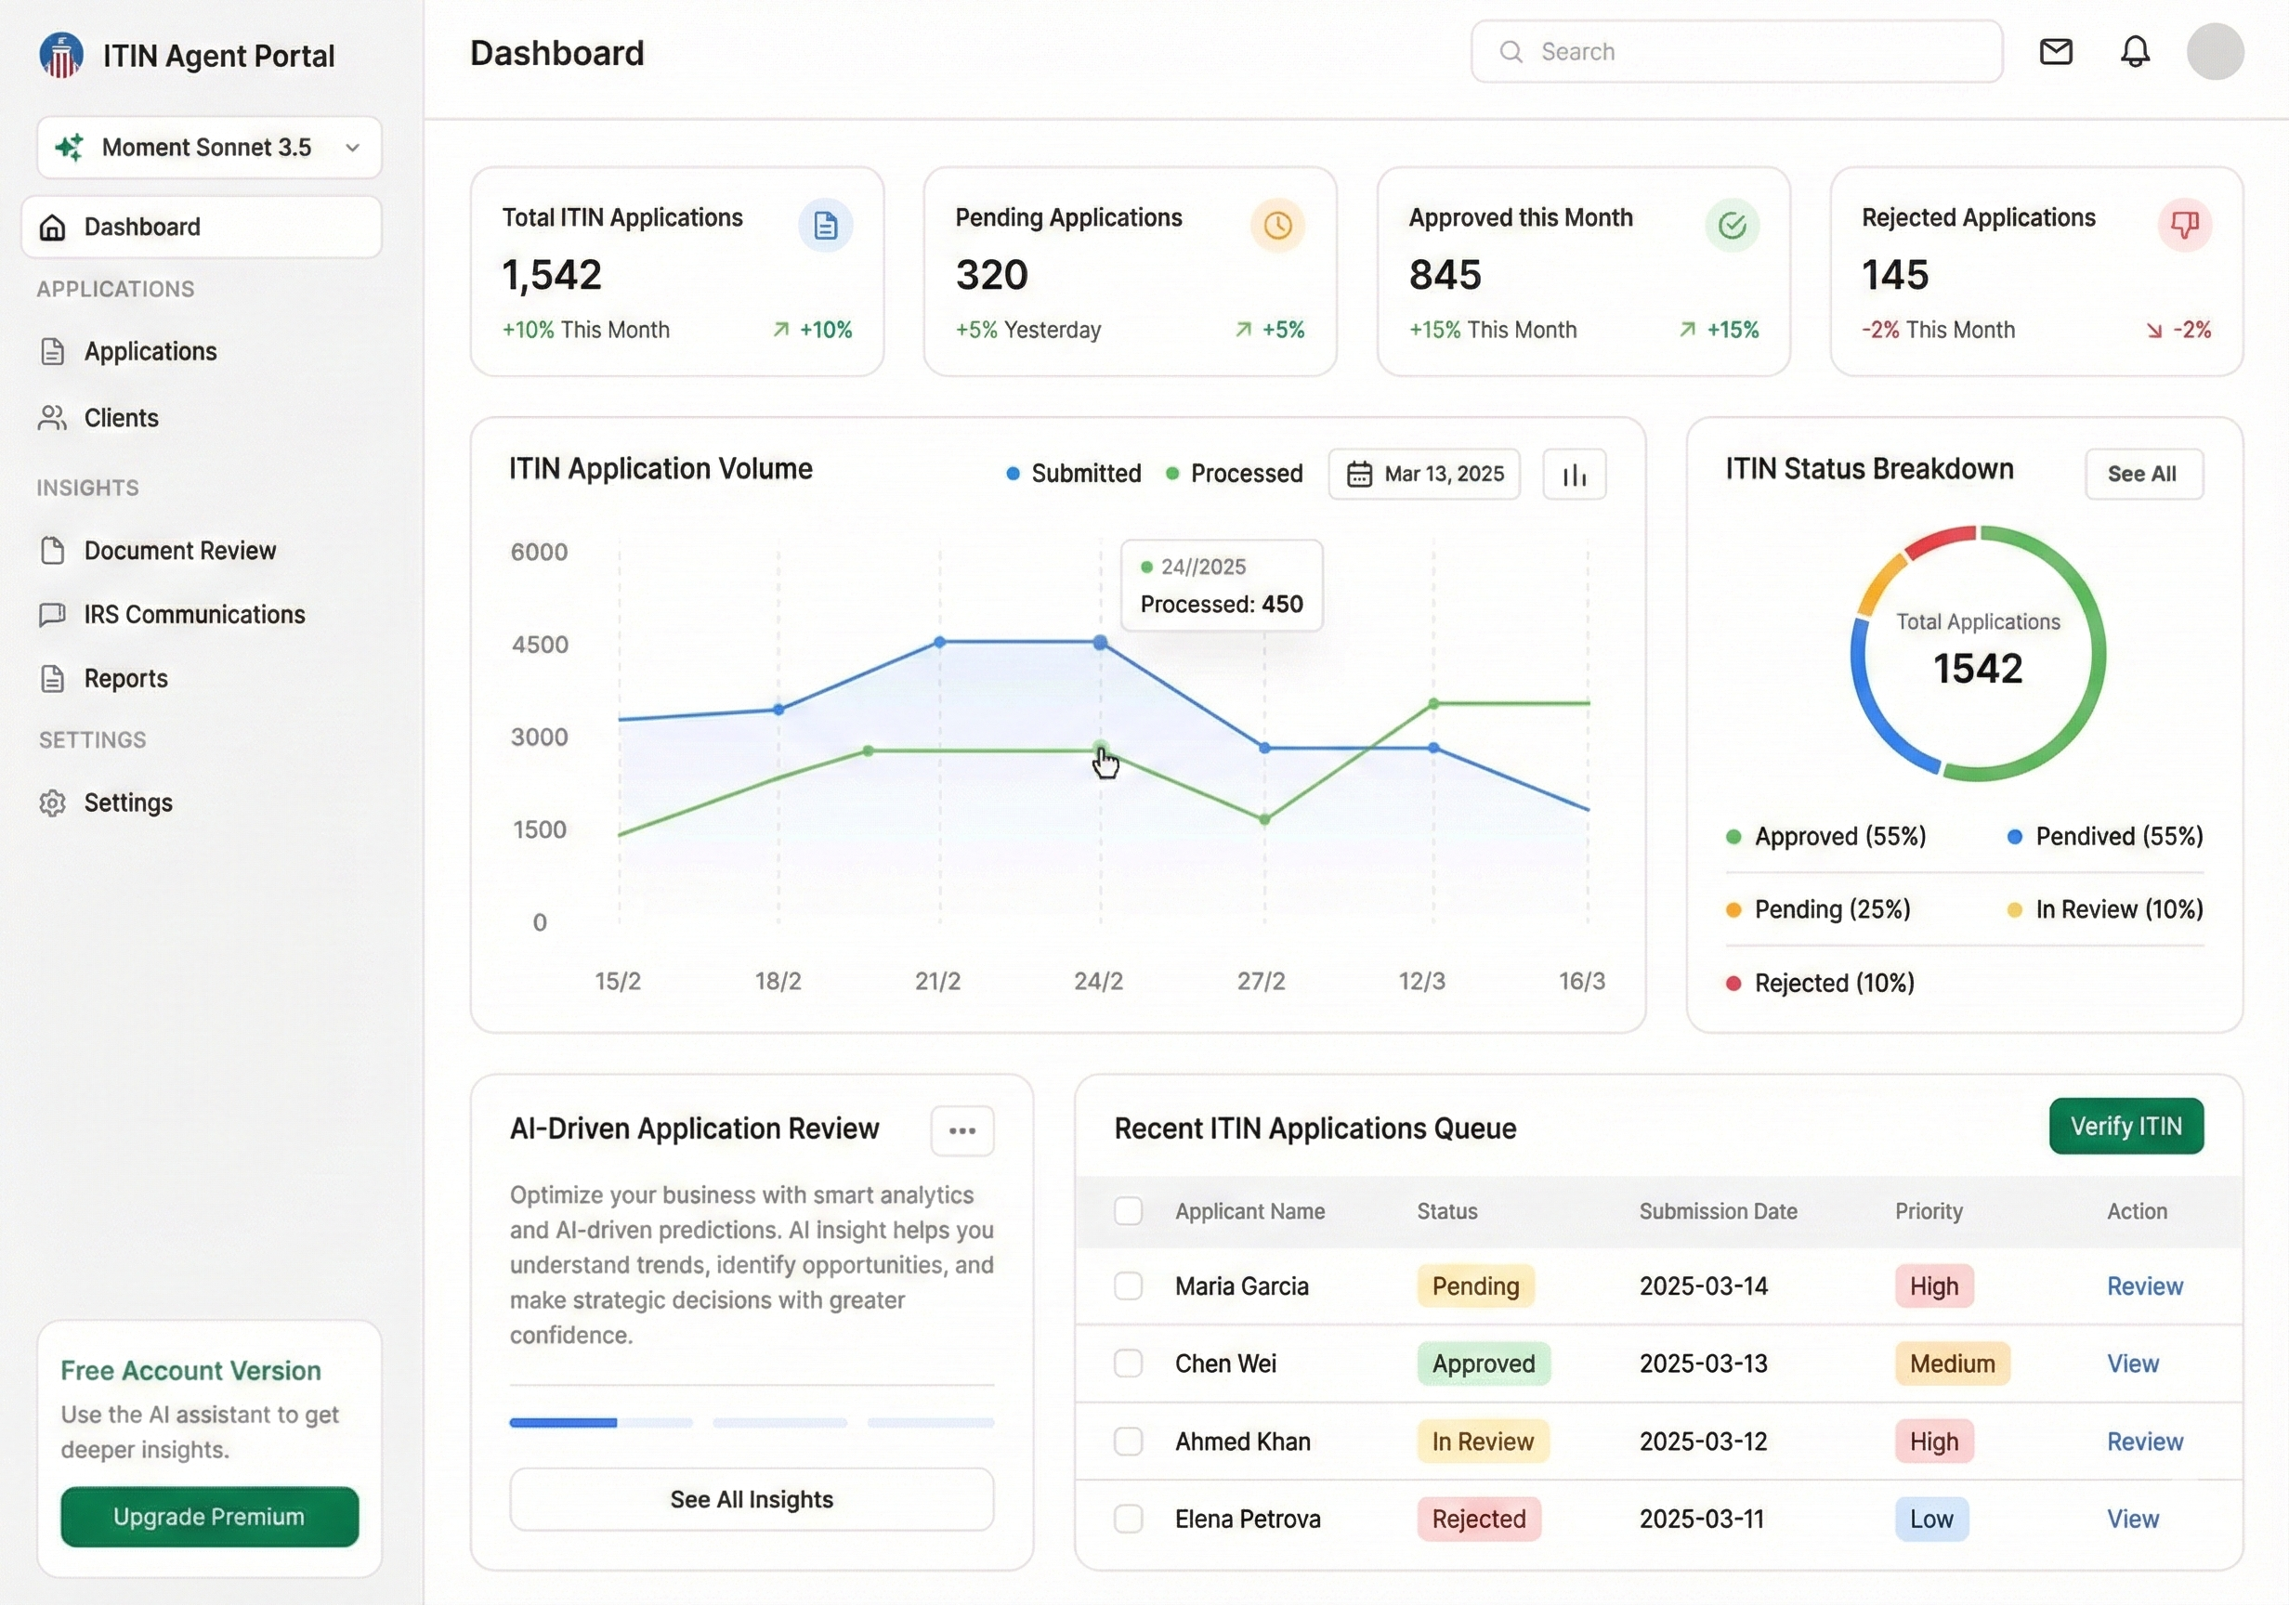Viewport: 2289px width, 1605px height.
Task: Click the ITIN Agent Portal logo
Action: pyautogui.click(x=62, y=56)
